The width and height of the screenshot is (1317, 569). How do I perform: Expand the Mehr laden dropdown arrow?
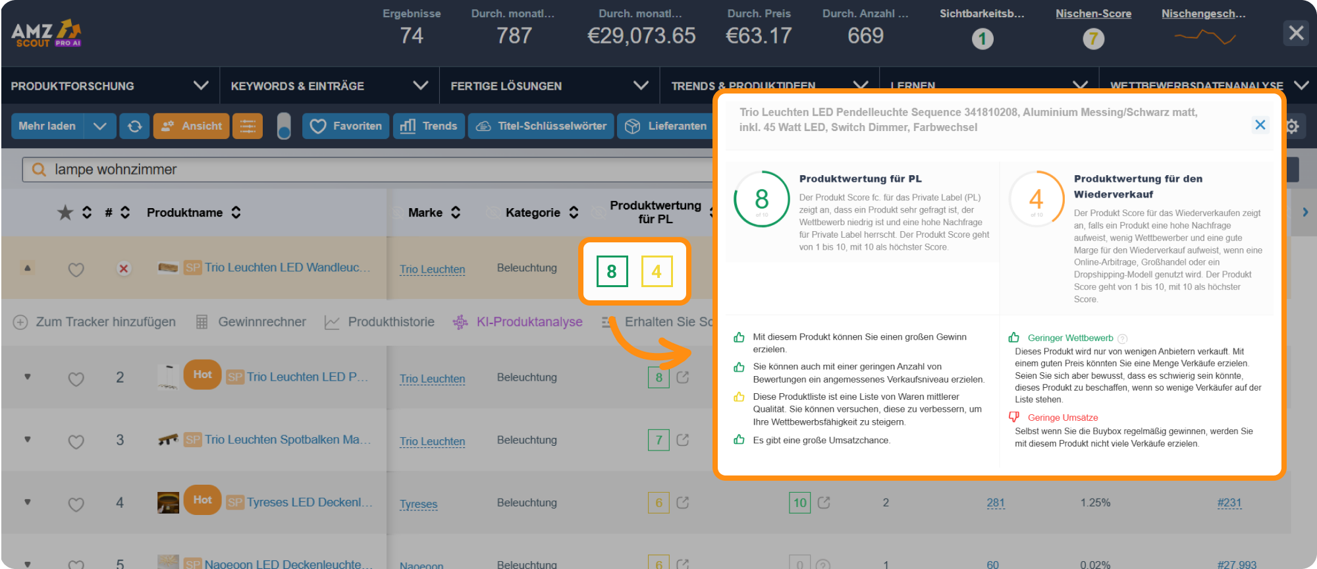100,126
